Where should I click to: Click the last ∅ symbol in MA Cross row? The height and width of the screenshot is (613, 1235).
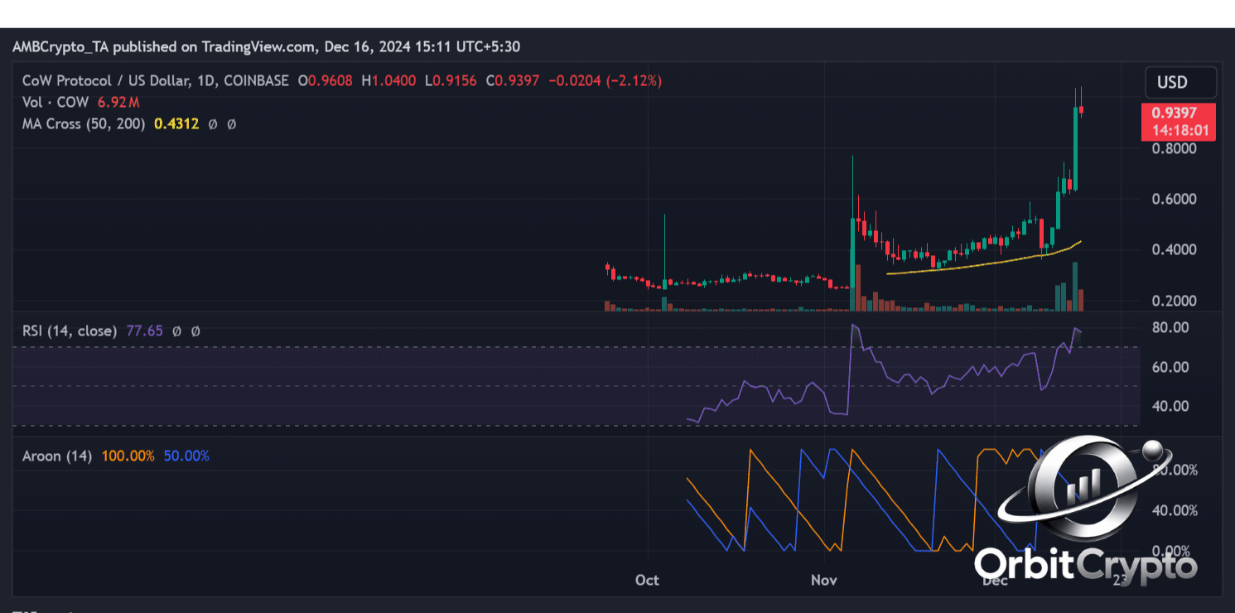point(231,123)
